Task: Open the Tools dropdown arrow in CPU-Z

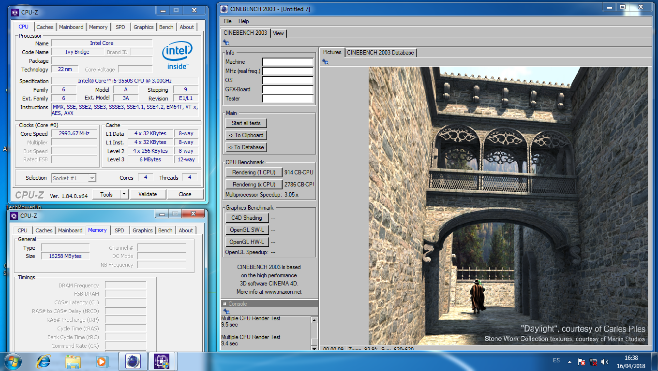Action: [x=124, y=194]
